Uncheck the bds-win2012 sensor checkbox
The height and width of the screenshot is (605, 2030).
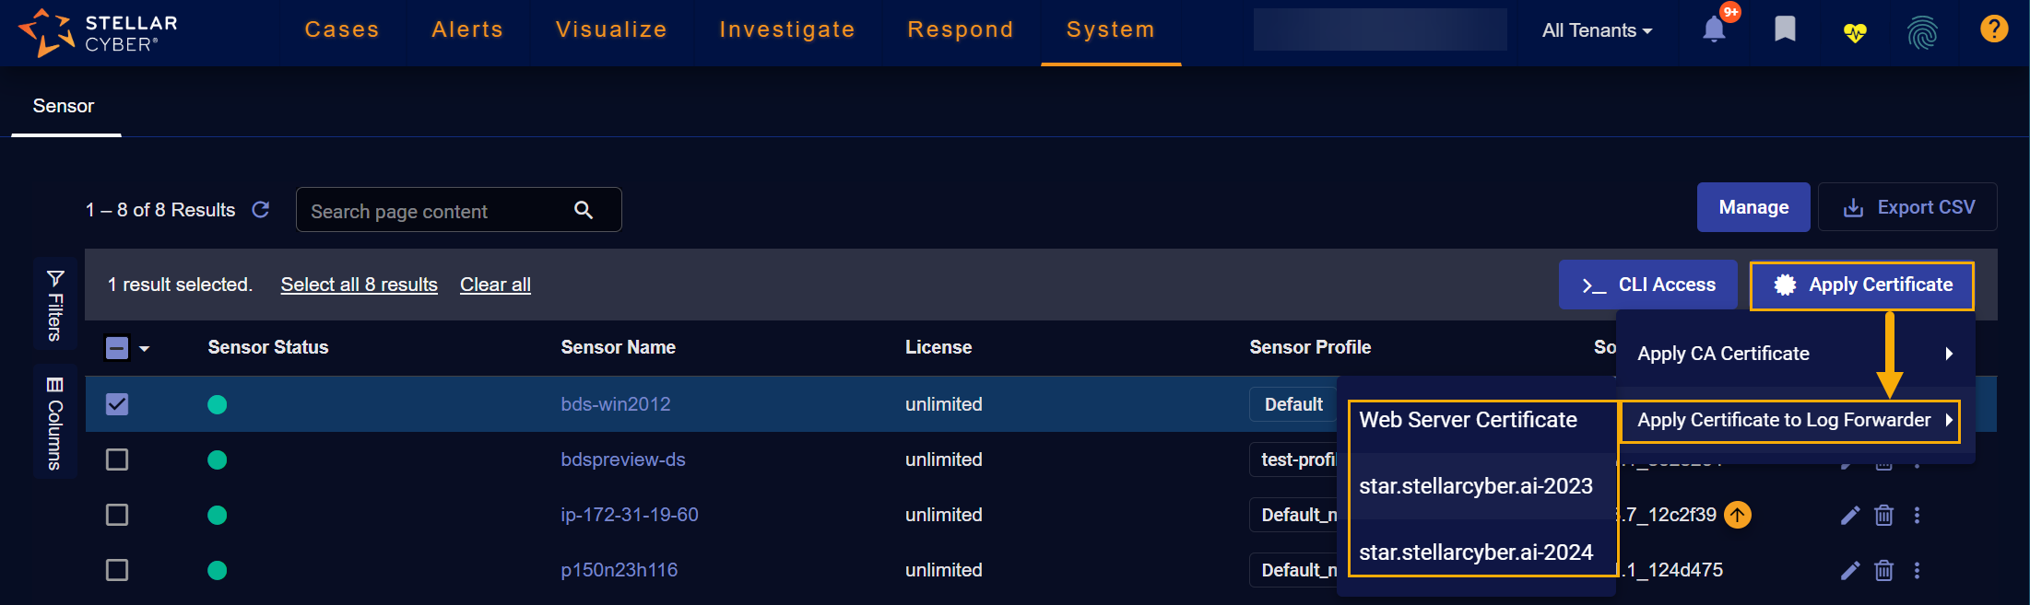pos(117,404)
